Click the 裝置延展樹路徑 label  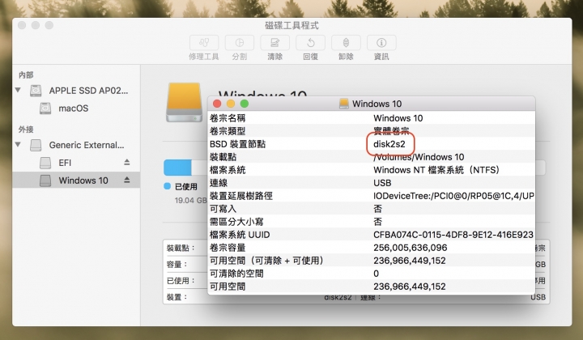pyautogui.click(x=241, y=196)
